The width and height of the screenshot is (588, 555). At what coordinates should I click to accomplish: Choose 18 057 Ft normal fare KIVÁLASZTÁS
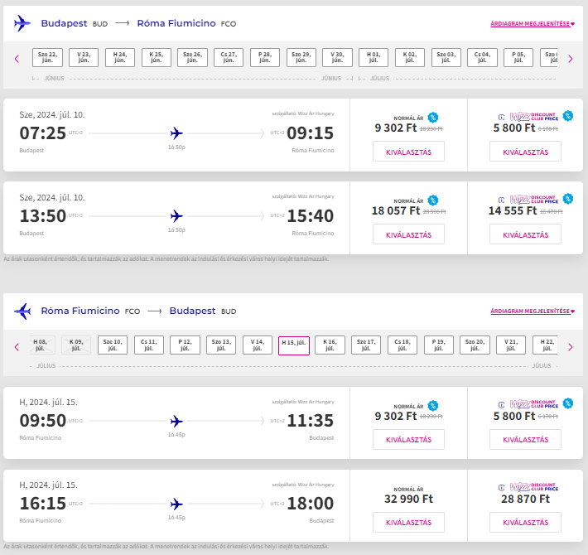point(409,234)
